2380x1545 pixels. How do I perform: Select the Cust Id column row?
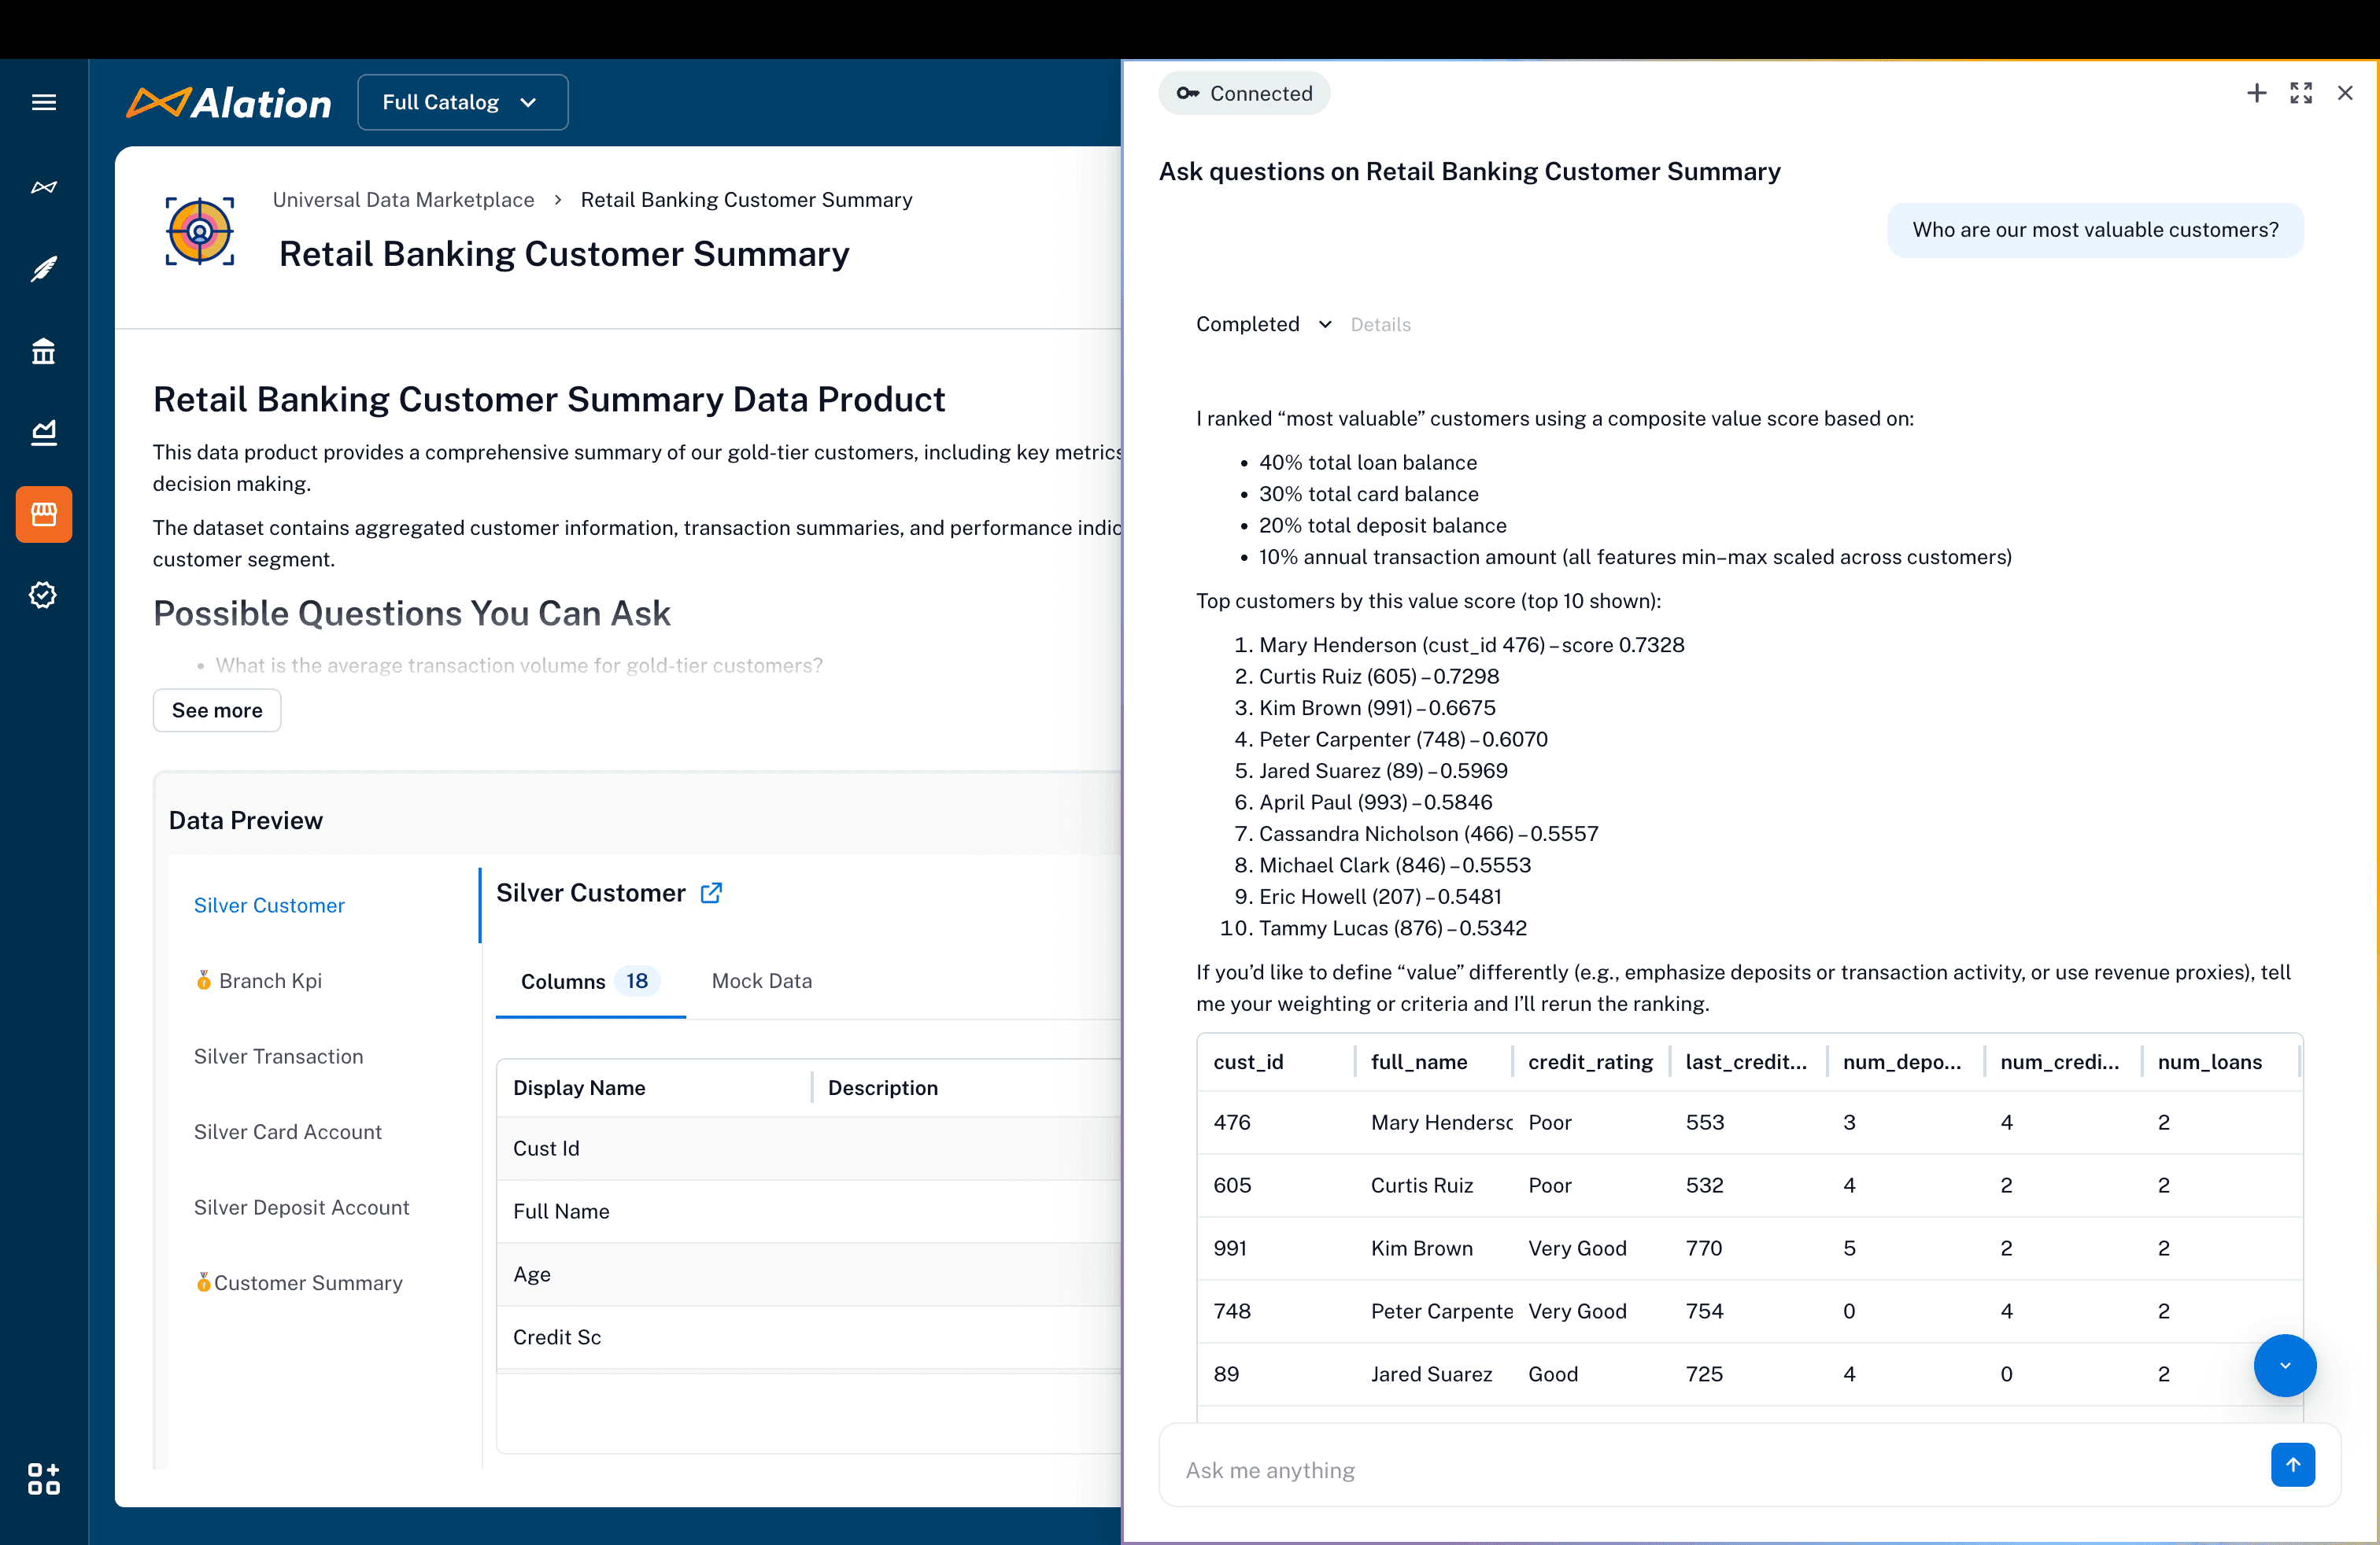(809, 1149)
